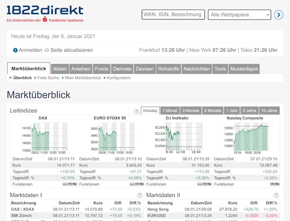Click the DJ Indikativ Funktionen chart icon
Screen dimensions: 290x221
(x=209, y=184)
